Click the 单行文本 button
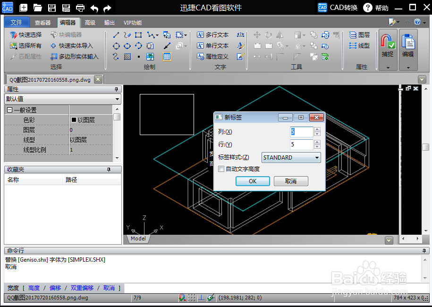This screenshot has height=307, width=432. tap(212, 46)
